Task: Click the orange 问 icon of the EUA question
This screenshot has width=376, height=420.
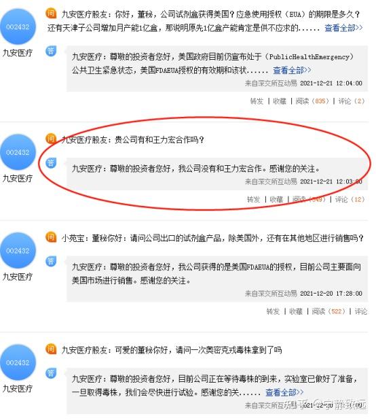Action: click(x=51, y=13)
